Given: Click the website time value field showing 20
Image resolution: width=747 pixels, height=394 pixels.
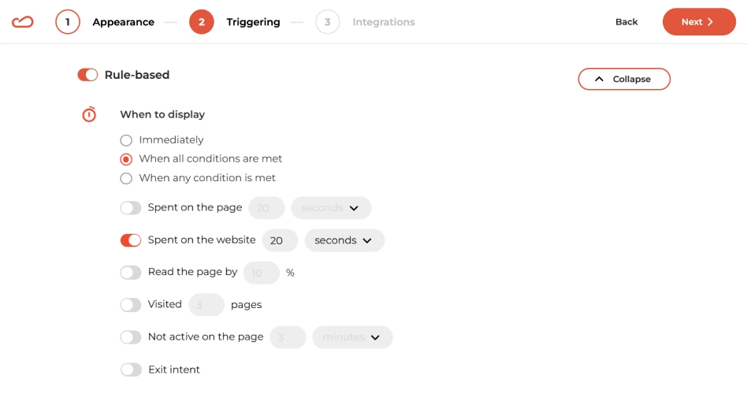Looking at the screenshot, I should (x=280, y=240).
